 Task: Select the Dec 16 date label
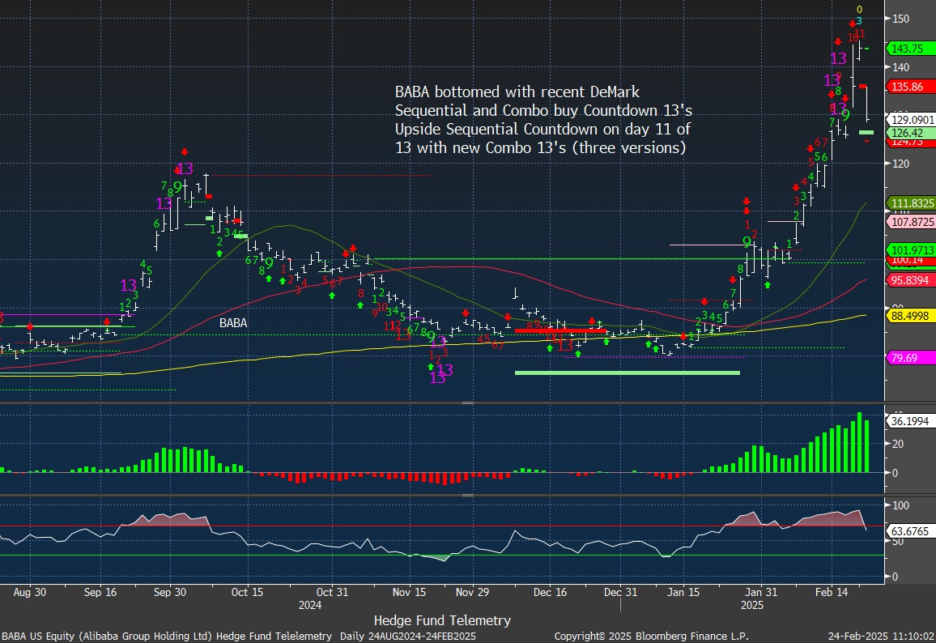(x=551, y=592)
